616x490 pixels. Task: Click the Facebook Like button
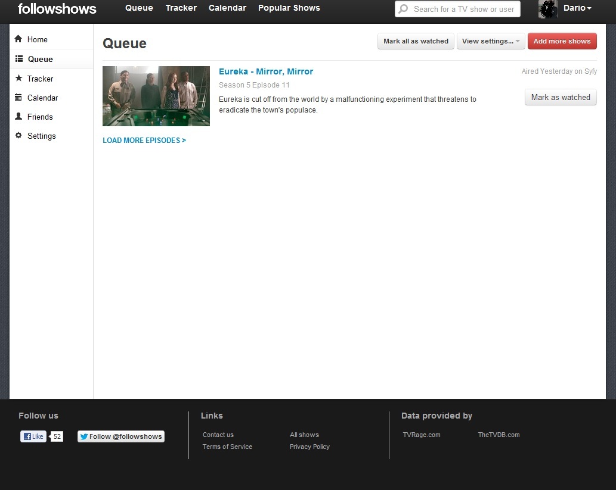pos(33,436)
